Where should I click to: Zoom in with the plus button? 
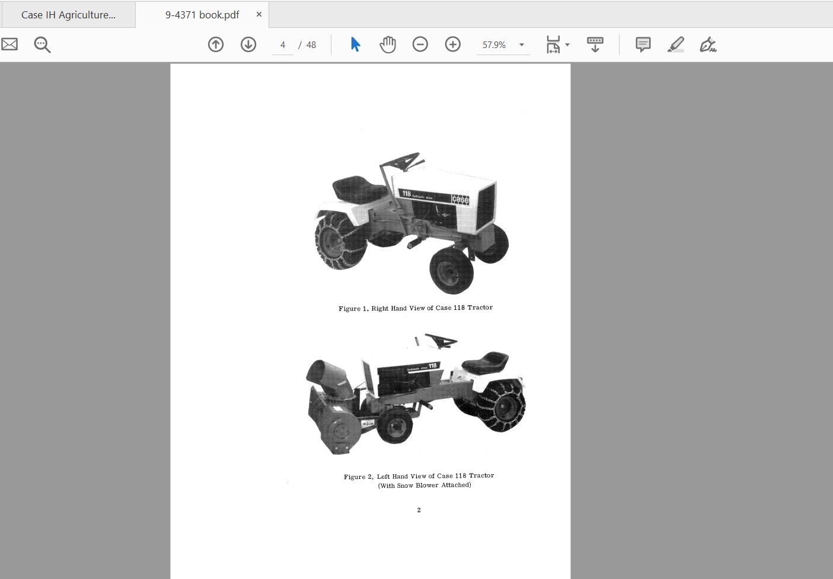[x=452, y=44]
